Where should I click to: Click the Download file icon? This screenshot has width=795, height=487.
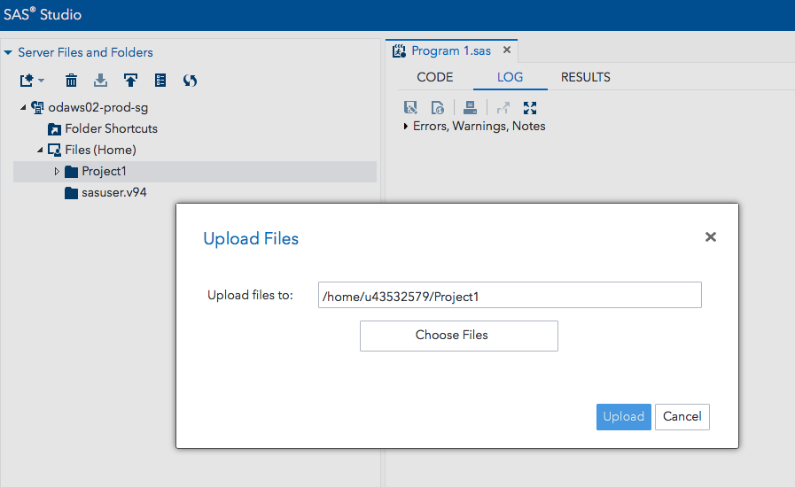pyautogui.click(x=101, y=81)
